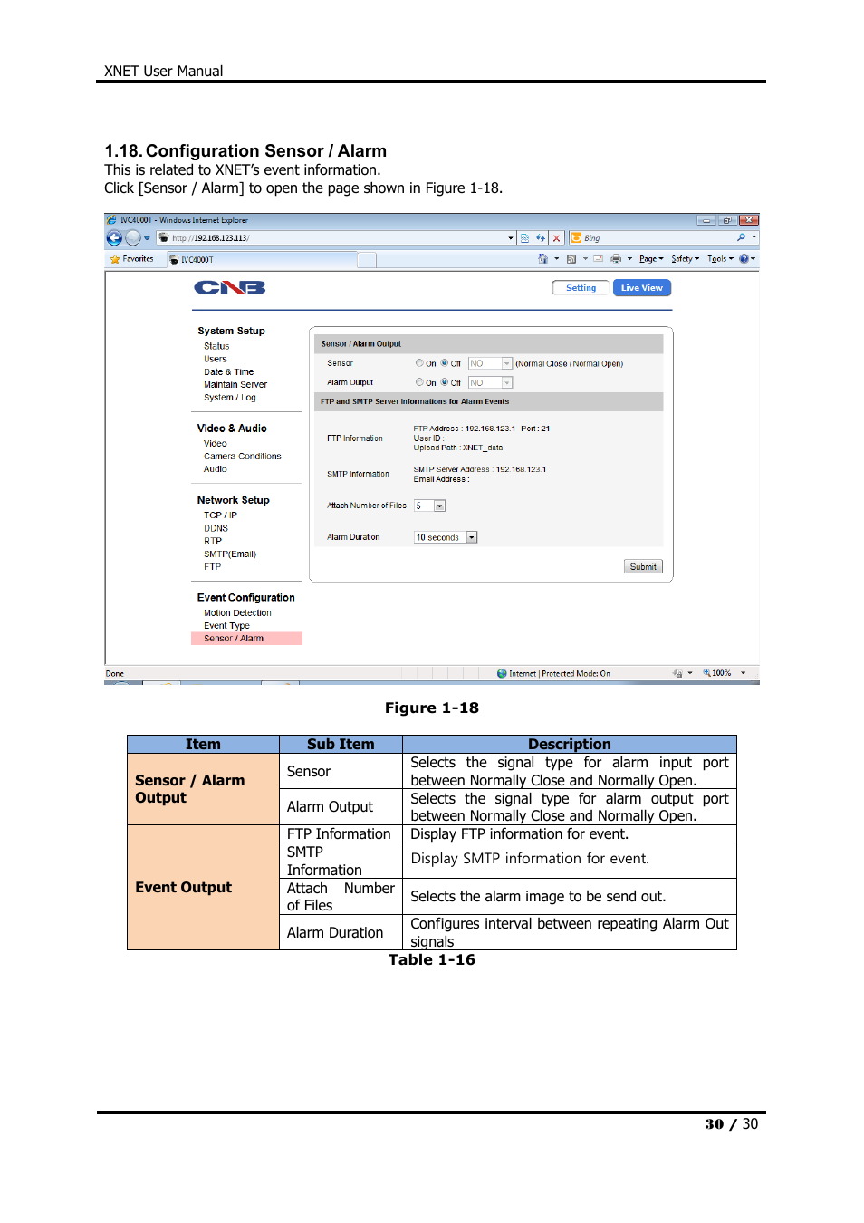The image size is (864, 1223).
Task: Open the Video settings link
Action: pyautogui.click(x=216, y=443)
